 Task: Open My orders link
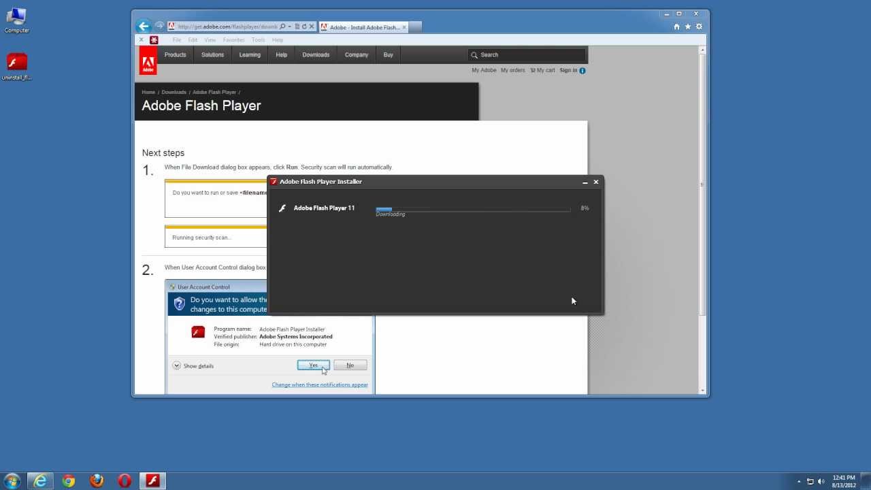click(513, 70)
